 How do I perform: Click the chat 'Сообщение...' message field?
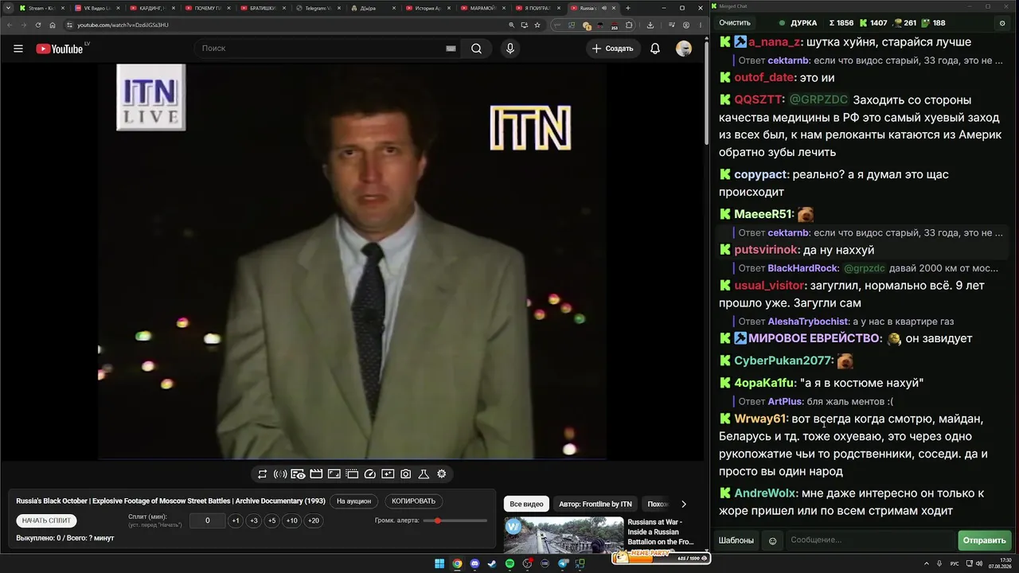869,540
